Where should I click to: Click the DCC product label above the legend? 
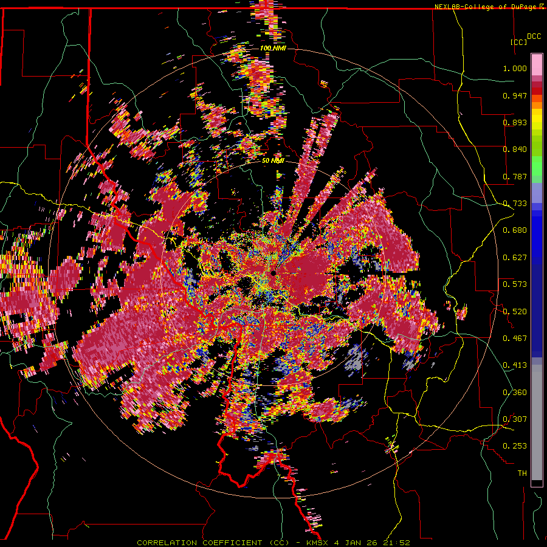pos(534,36)
